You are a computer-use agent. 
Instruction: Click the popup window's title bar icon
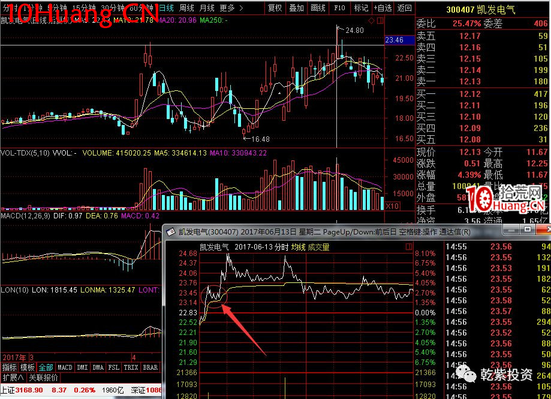[x=171, y=232]
